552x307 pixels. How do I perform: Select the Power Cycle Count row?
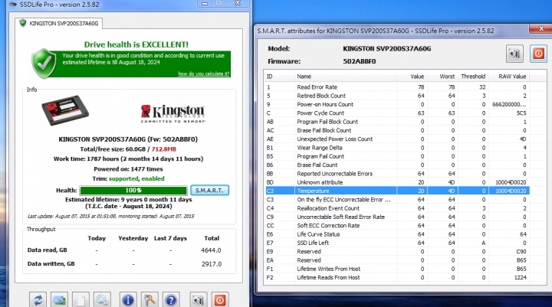point(397,113)
